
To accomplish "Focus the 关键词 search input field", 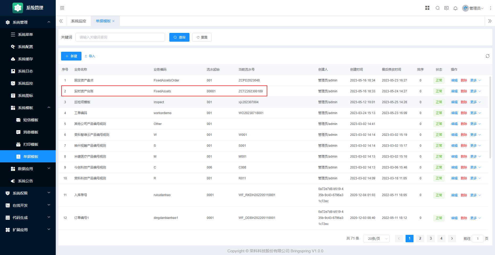I will (120, 37).
